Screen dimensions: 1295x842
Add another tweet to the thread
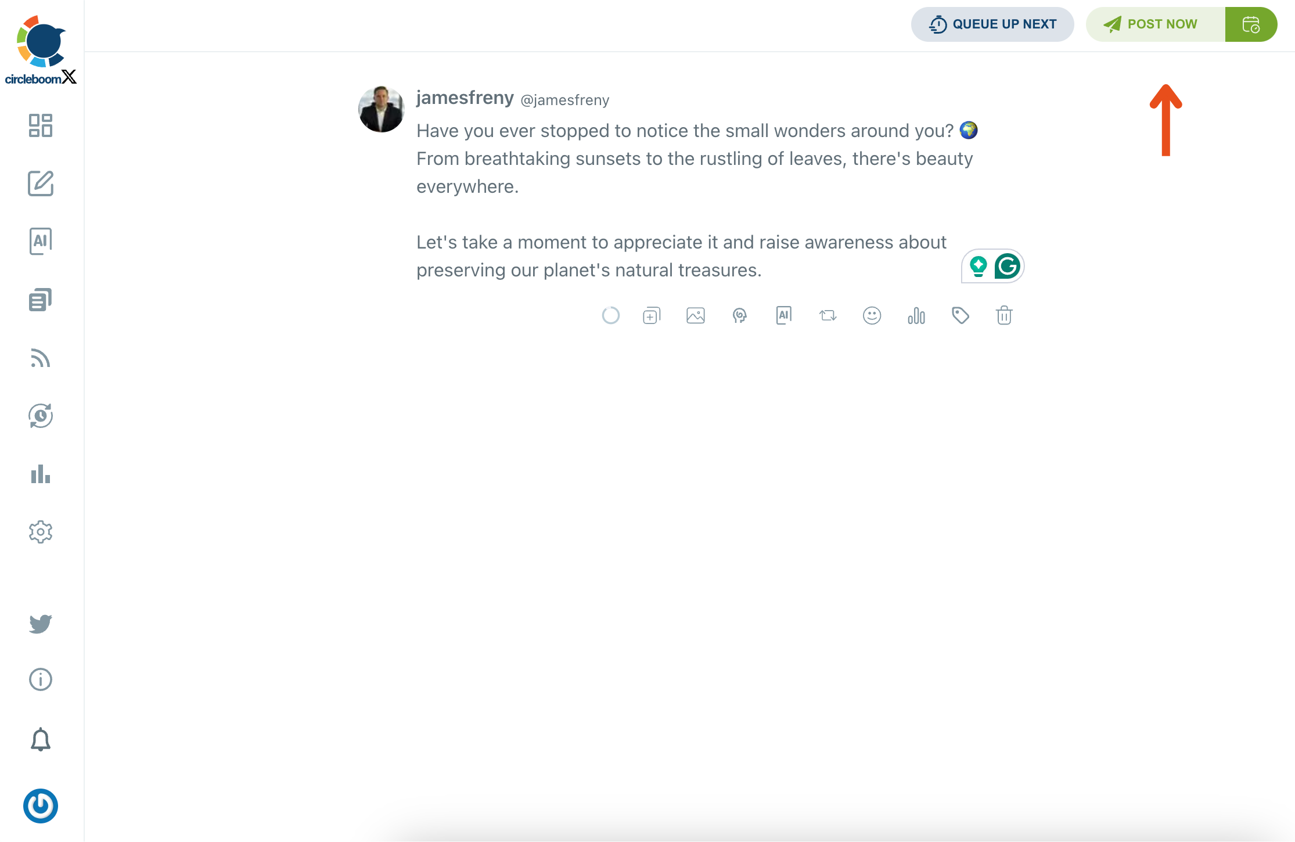pos(652,315)
